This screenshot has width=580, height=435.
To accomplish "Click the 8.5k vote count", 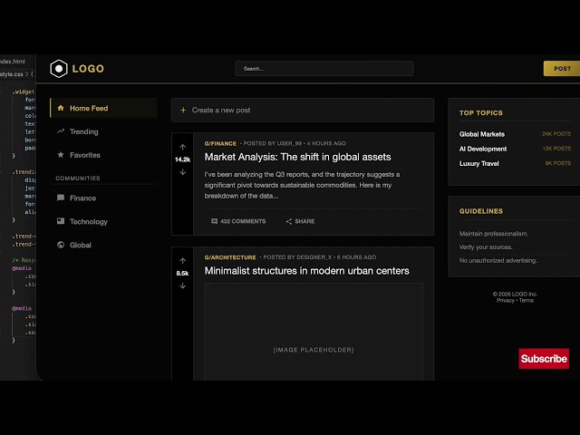I will pyautogui.click(x=182, y=274).
